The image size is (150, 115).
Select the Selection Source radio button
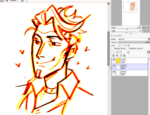tap(127, 48)
